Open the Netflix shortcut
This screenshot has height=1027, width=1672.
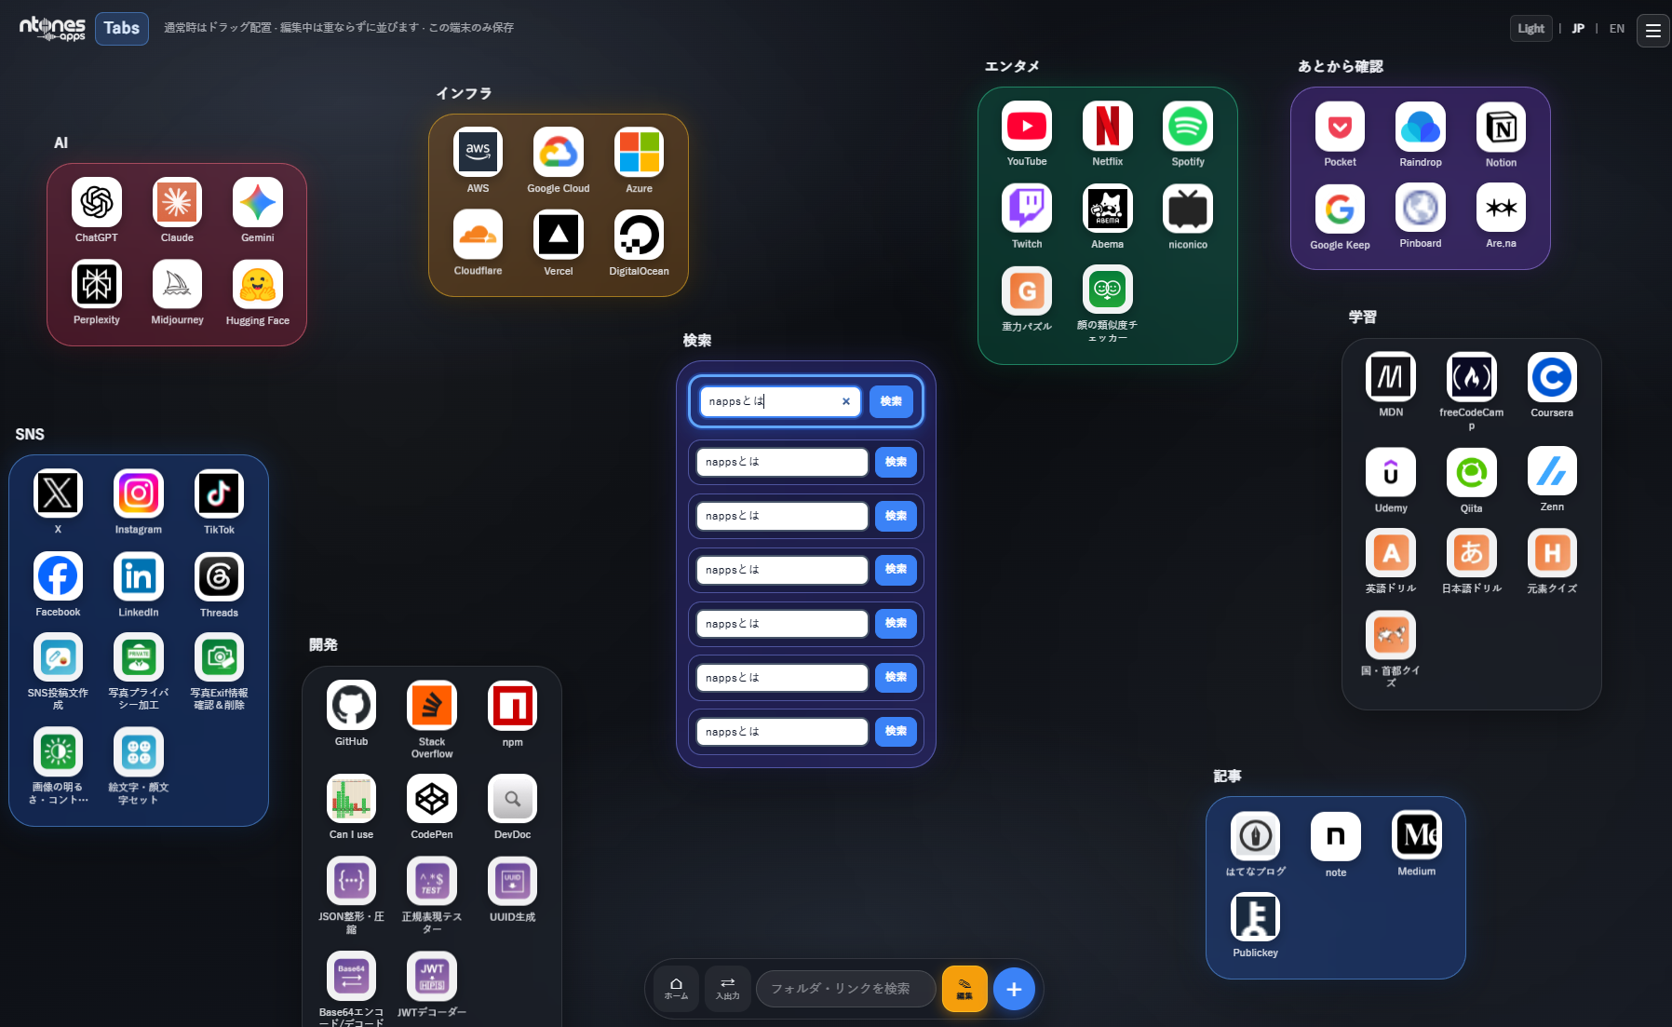[x=1108, y=126]
